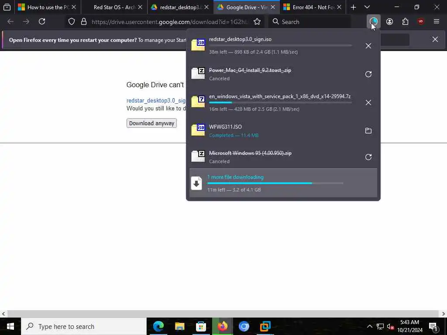447x335 pixels.
Task: Dismiss the Open Firefox every time notification
Action: 435,39
